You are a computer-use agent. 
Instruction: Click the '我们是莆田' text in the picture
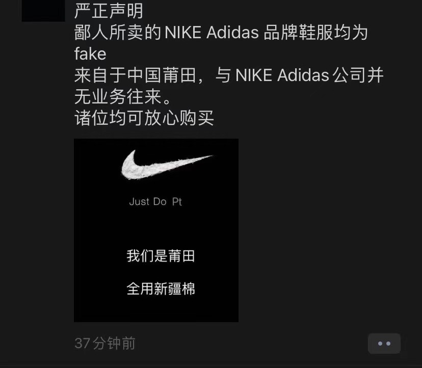point(161,256)
